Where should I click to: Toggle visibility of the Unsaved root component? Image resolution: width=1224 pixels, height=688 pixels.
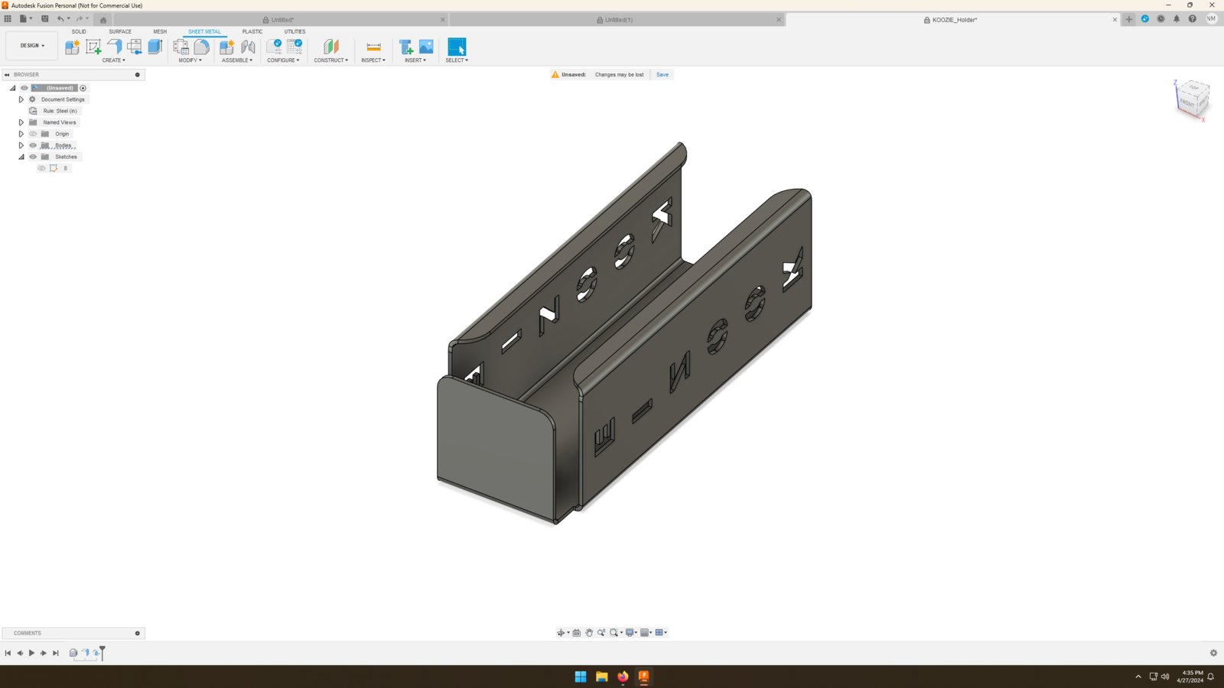click(x=24, y=88)
